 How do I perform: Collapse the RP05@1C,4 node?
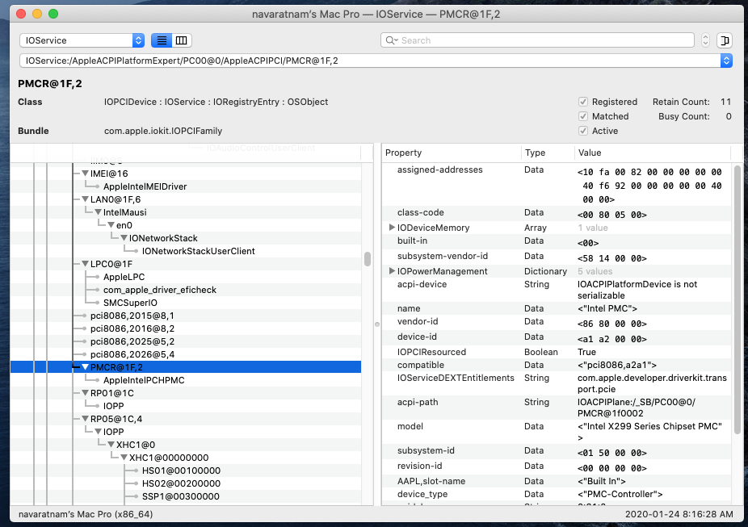point(85,418)
